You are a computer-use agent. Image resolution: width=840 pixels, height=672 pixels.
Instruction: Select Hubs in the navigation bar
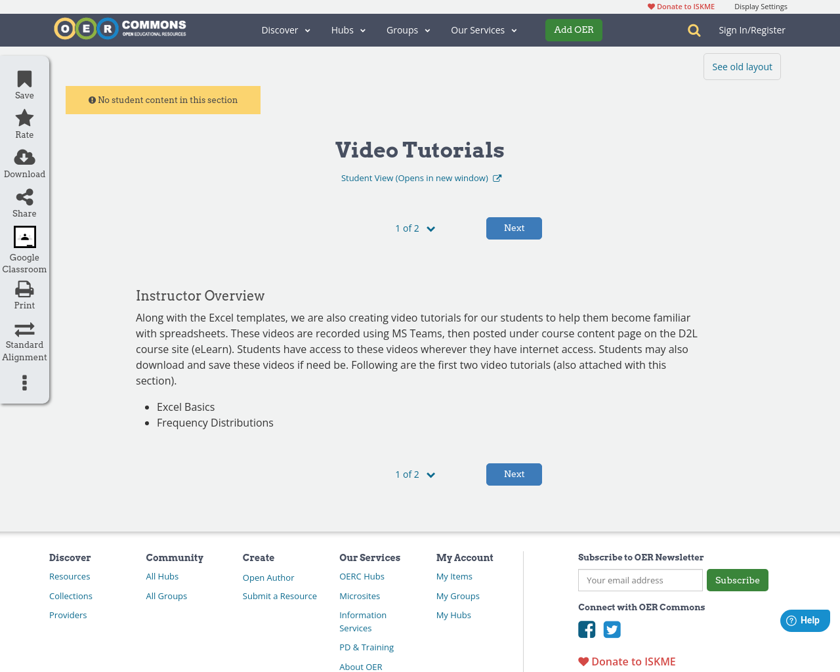pyautogui.click(x=348, y=30)
